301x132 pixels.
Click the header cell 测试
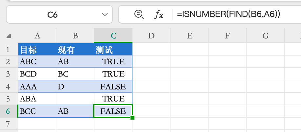tap(113, 50)
